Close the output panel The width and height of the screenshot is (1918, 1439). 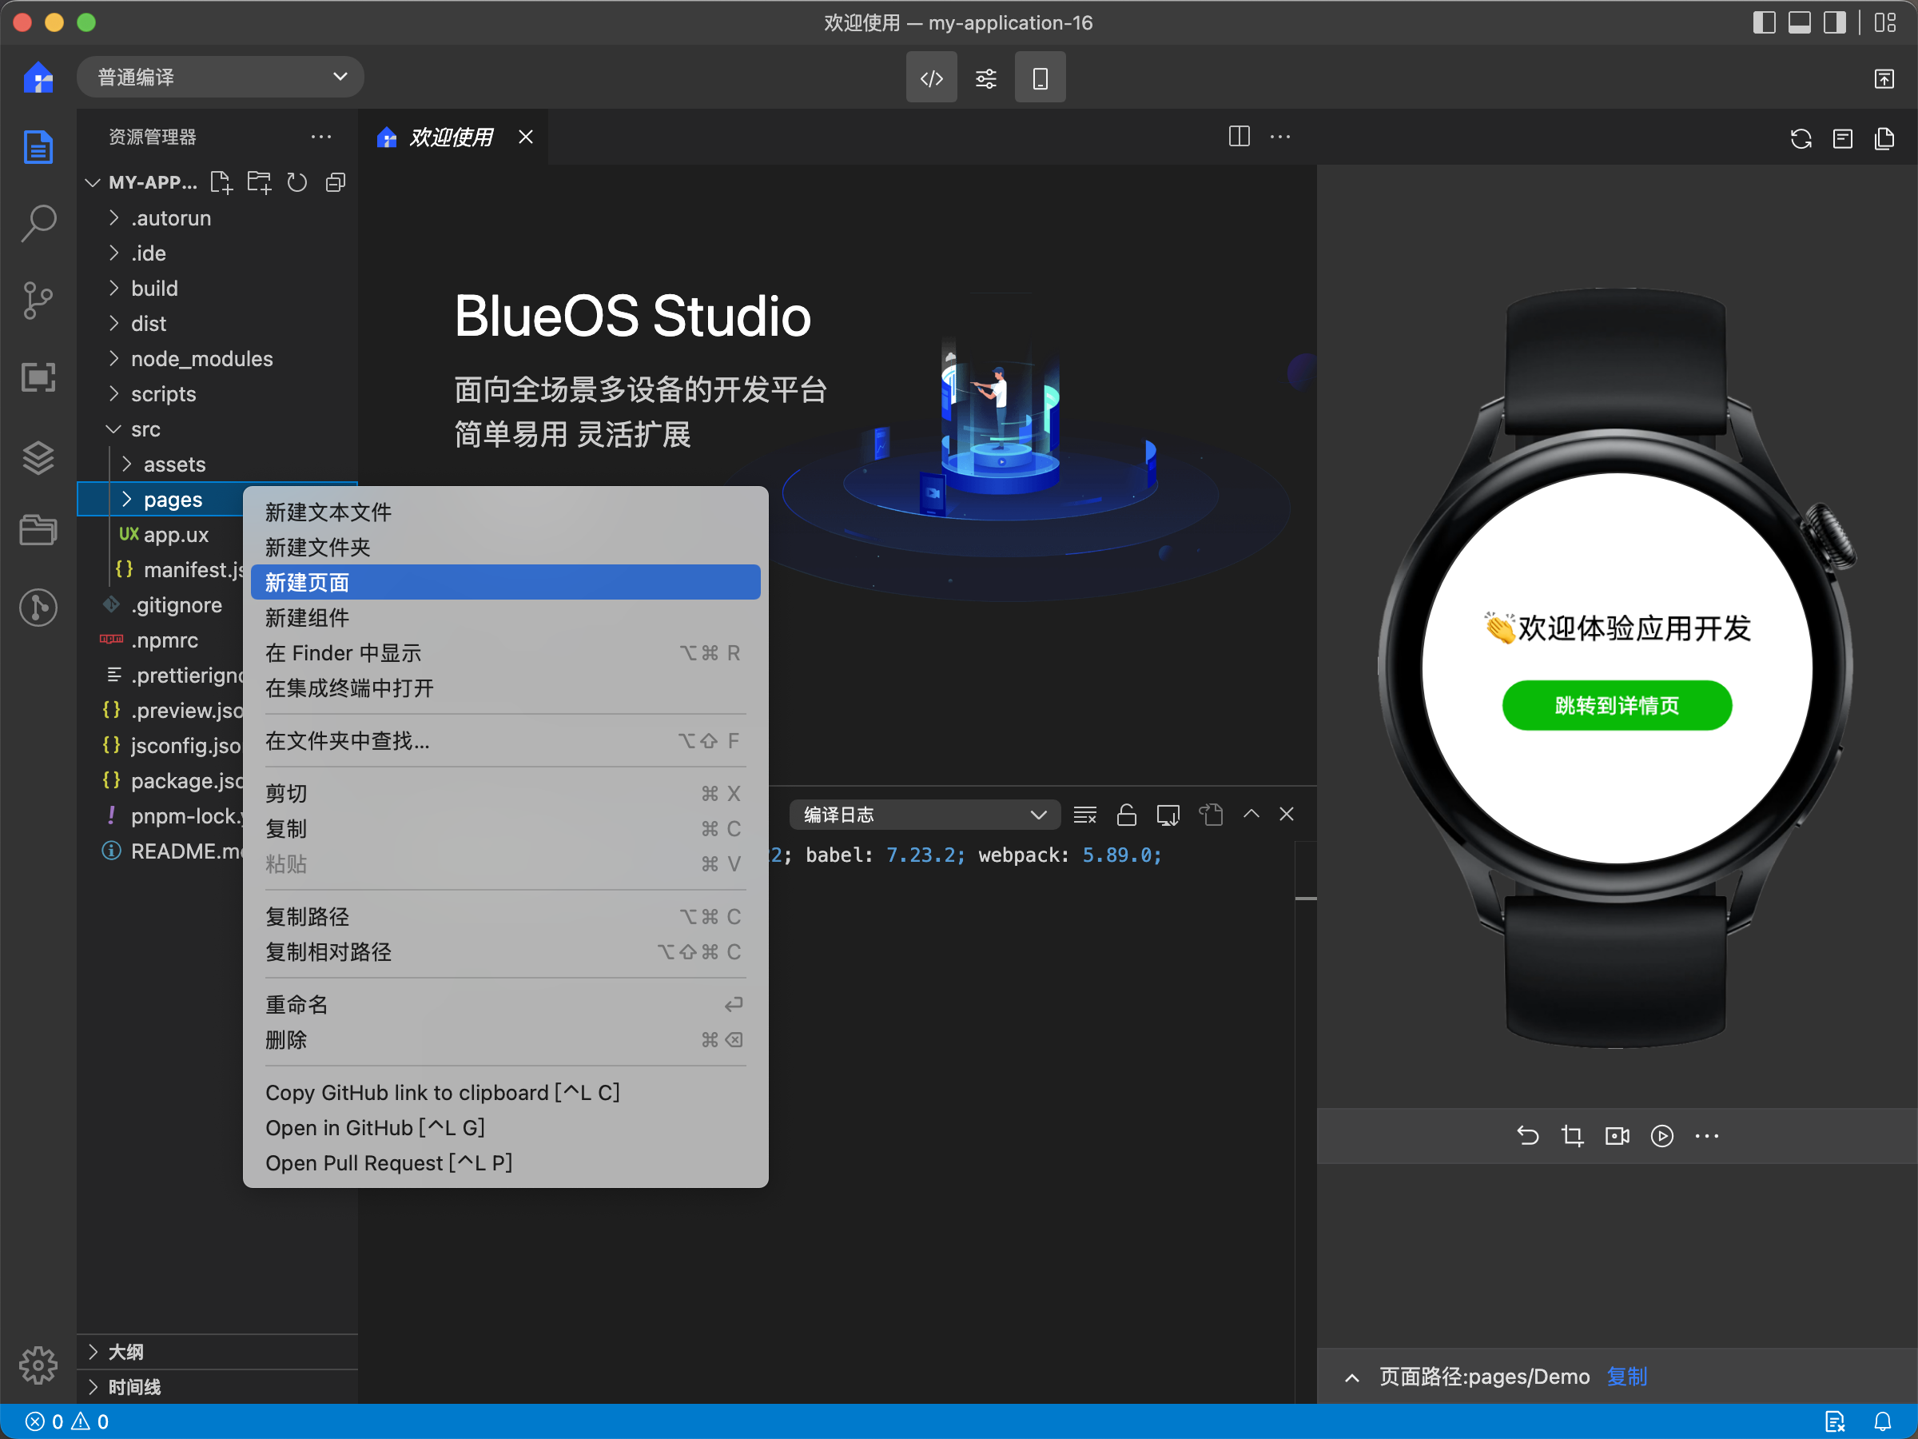pos(1287,815)
